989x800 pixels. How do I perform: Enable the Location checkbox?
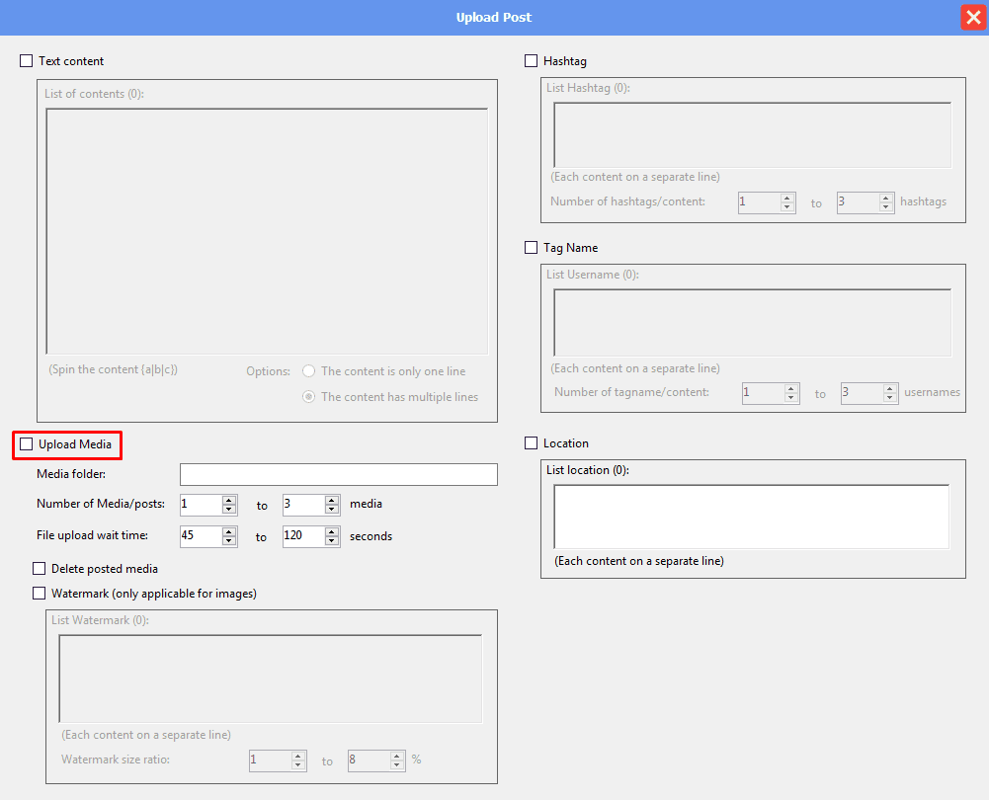[x=532, y=443]
